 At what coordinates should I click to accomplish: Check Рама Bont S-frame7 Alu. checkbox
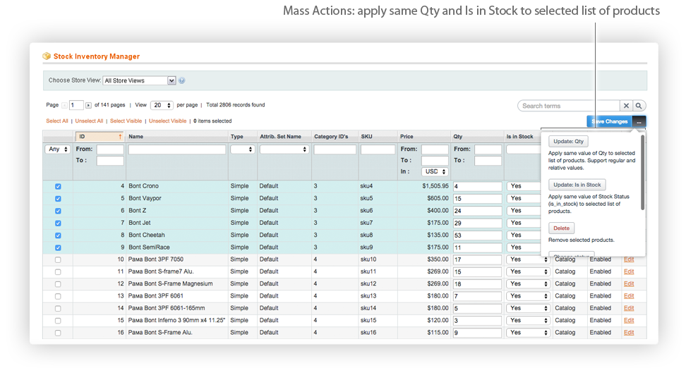pos(58,272)
